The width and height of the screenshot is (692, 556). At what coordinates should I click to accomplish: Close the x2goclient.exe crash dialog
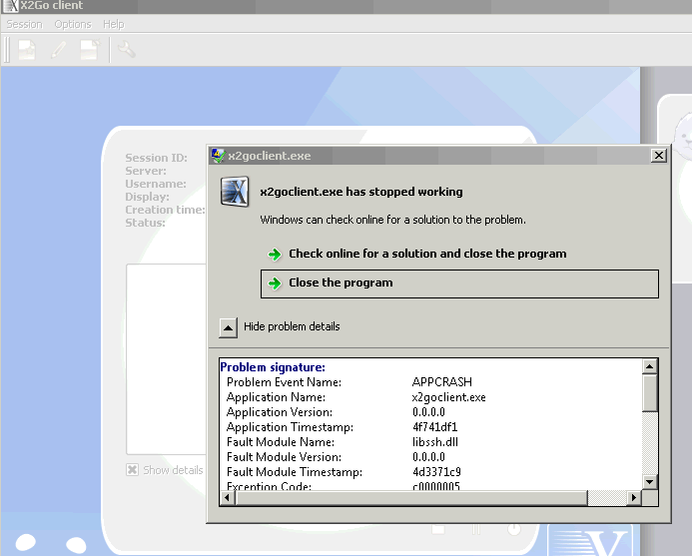tap(658, 156)
